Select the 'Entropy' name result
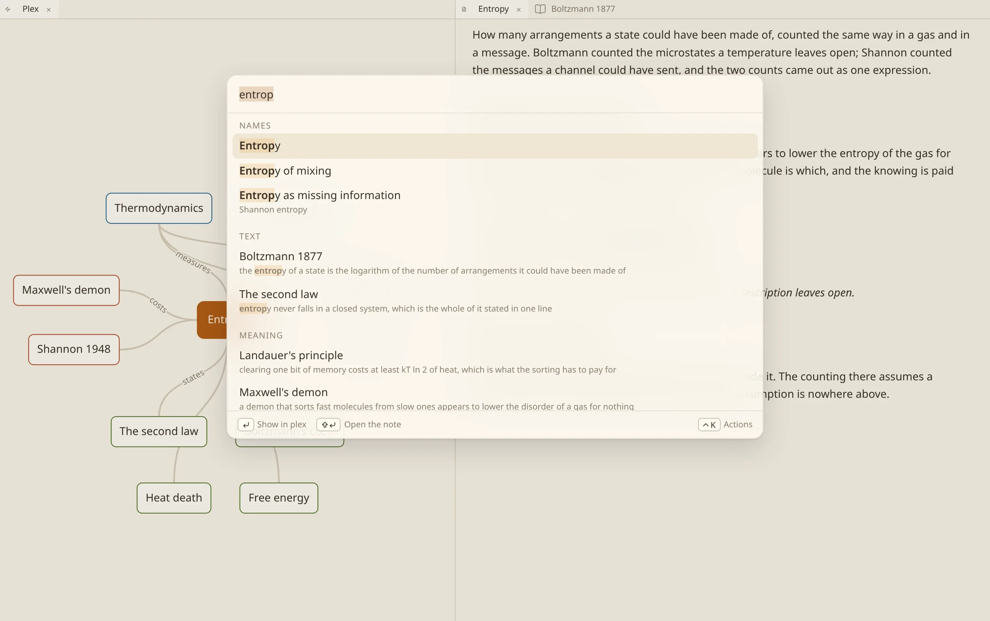The height and width of the screenshot is (621, 990). click(x=494, y=146)
